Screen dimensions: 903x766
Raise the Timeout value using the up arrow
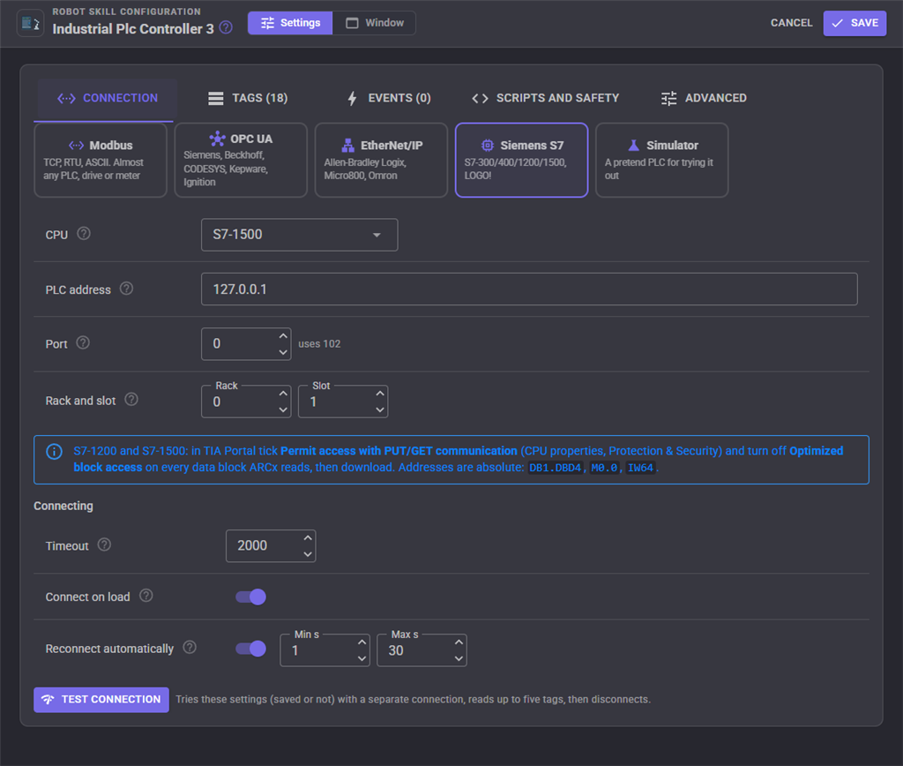click(308, 537)
